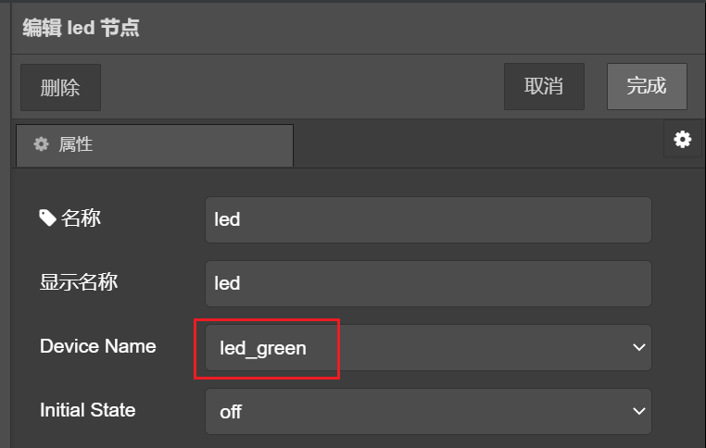Open the Initial State dropdown
The image size is (706, 448).
[x=428, y=411]
